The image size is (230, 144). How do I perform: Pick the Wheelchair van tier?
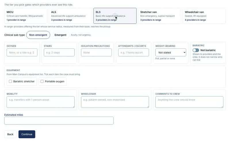point(204,16)
